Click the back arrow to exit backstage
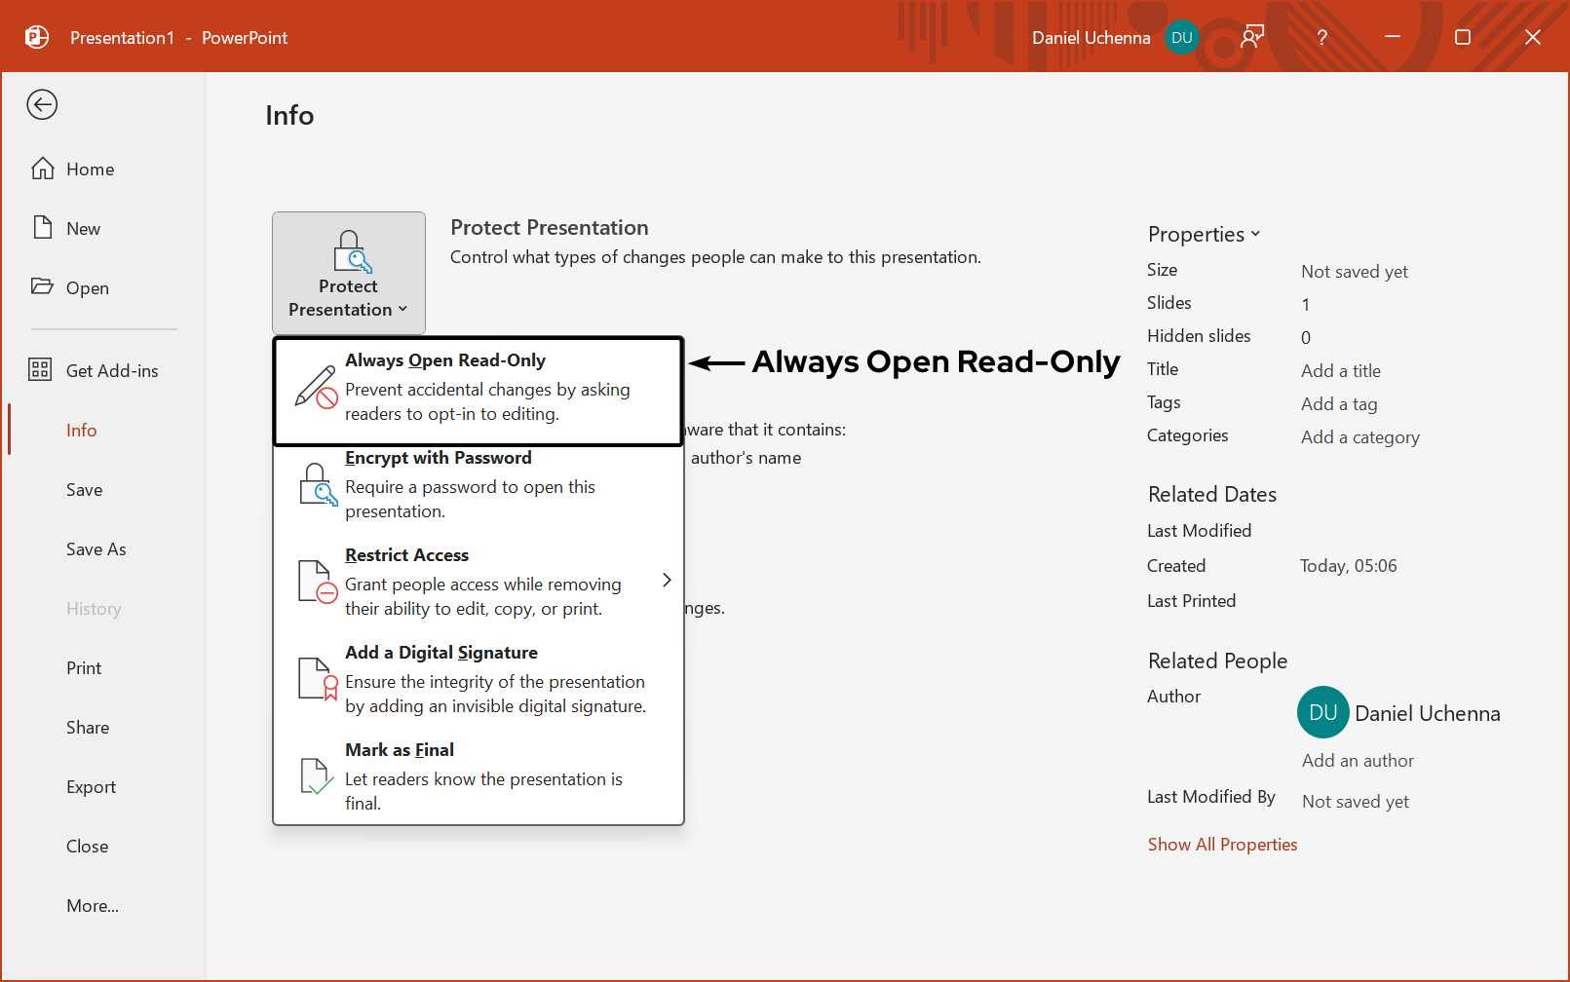 [x=42, y=104]
